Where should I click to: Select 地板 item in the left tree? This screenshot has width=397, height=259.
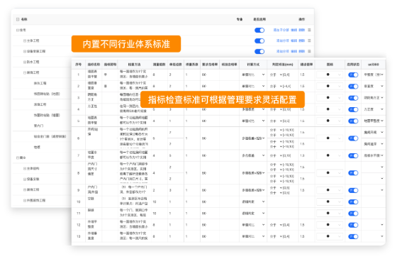click(37, 148)
